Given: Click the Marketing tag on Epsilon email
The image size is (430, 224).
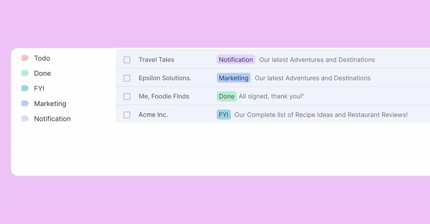Looking at the screenshot, I should coord(233,78).
